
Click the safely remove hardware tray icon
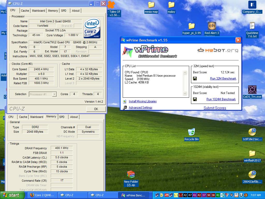point(227,195)
